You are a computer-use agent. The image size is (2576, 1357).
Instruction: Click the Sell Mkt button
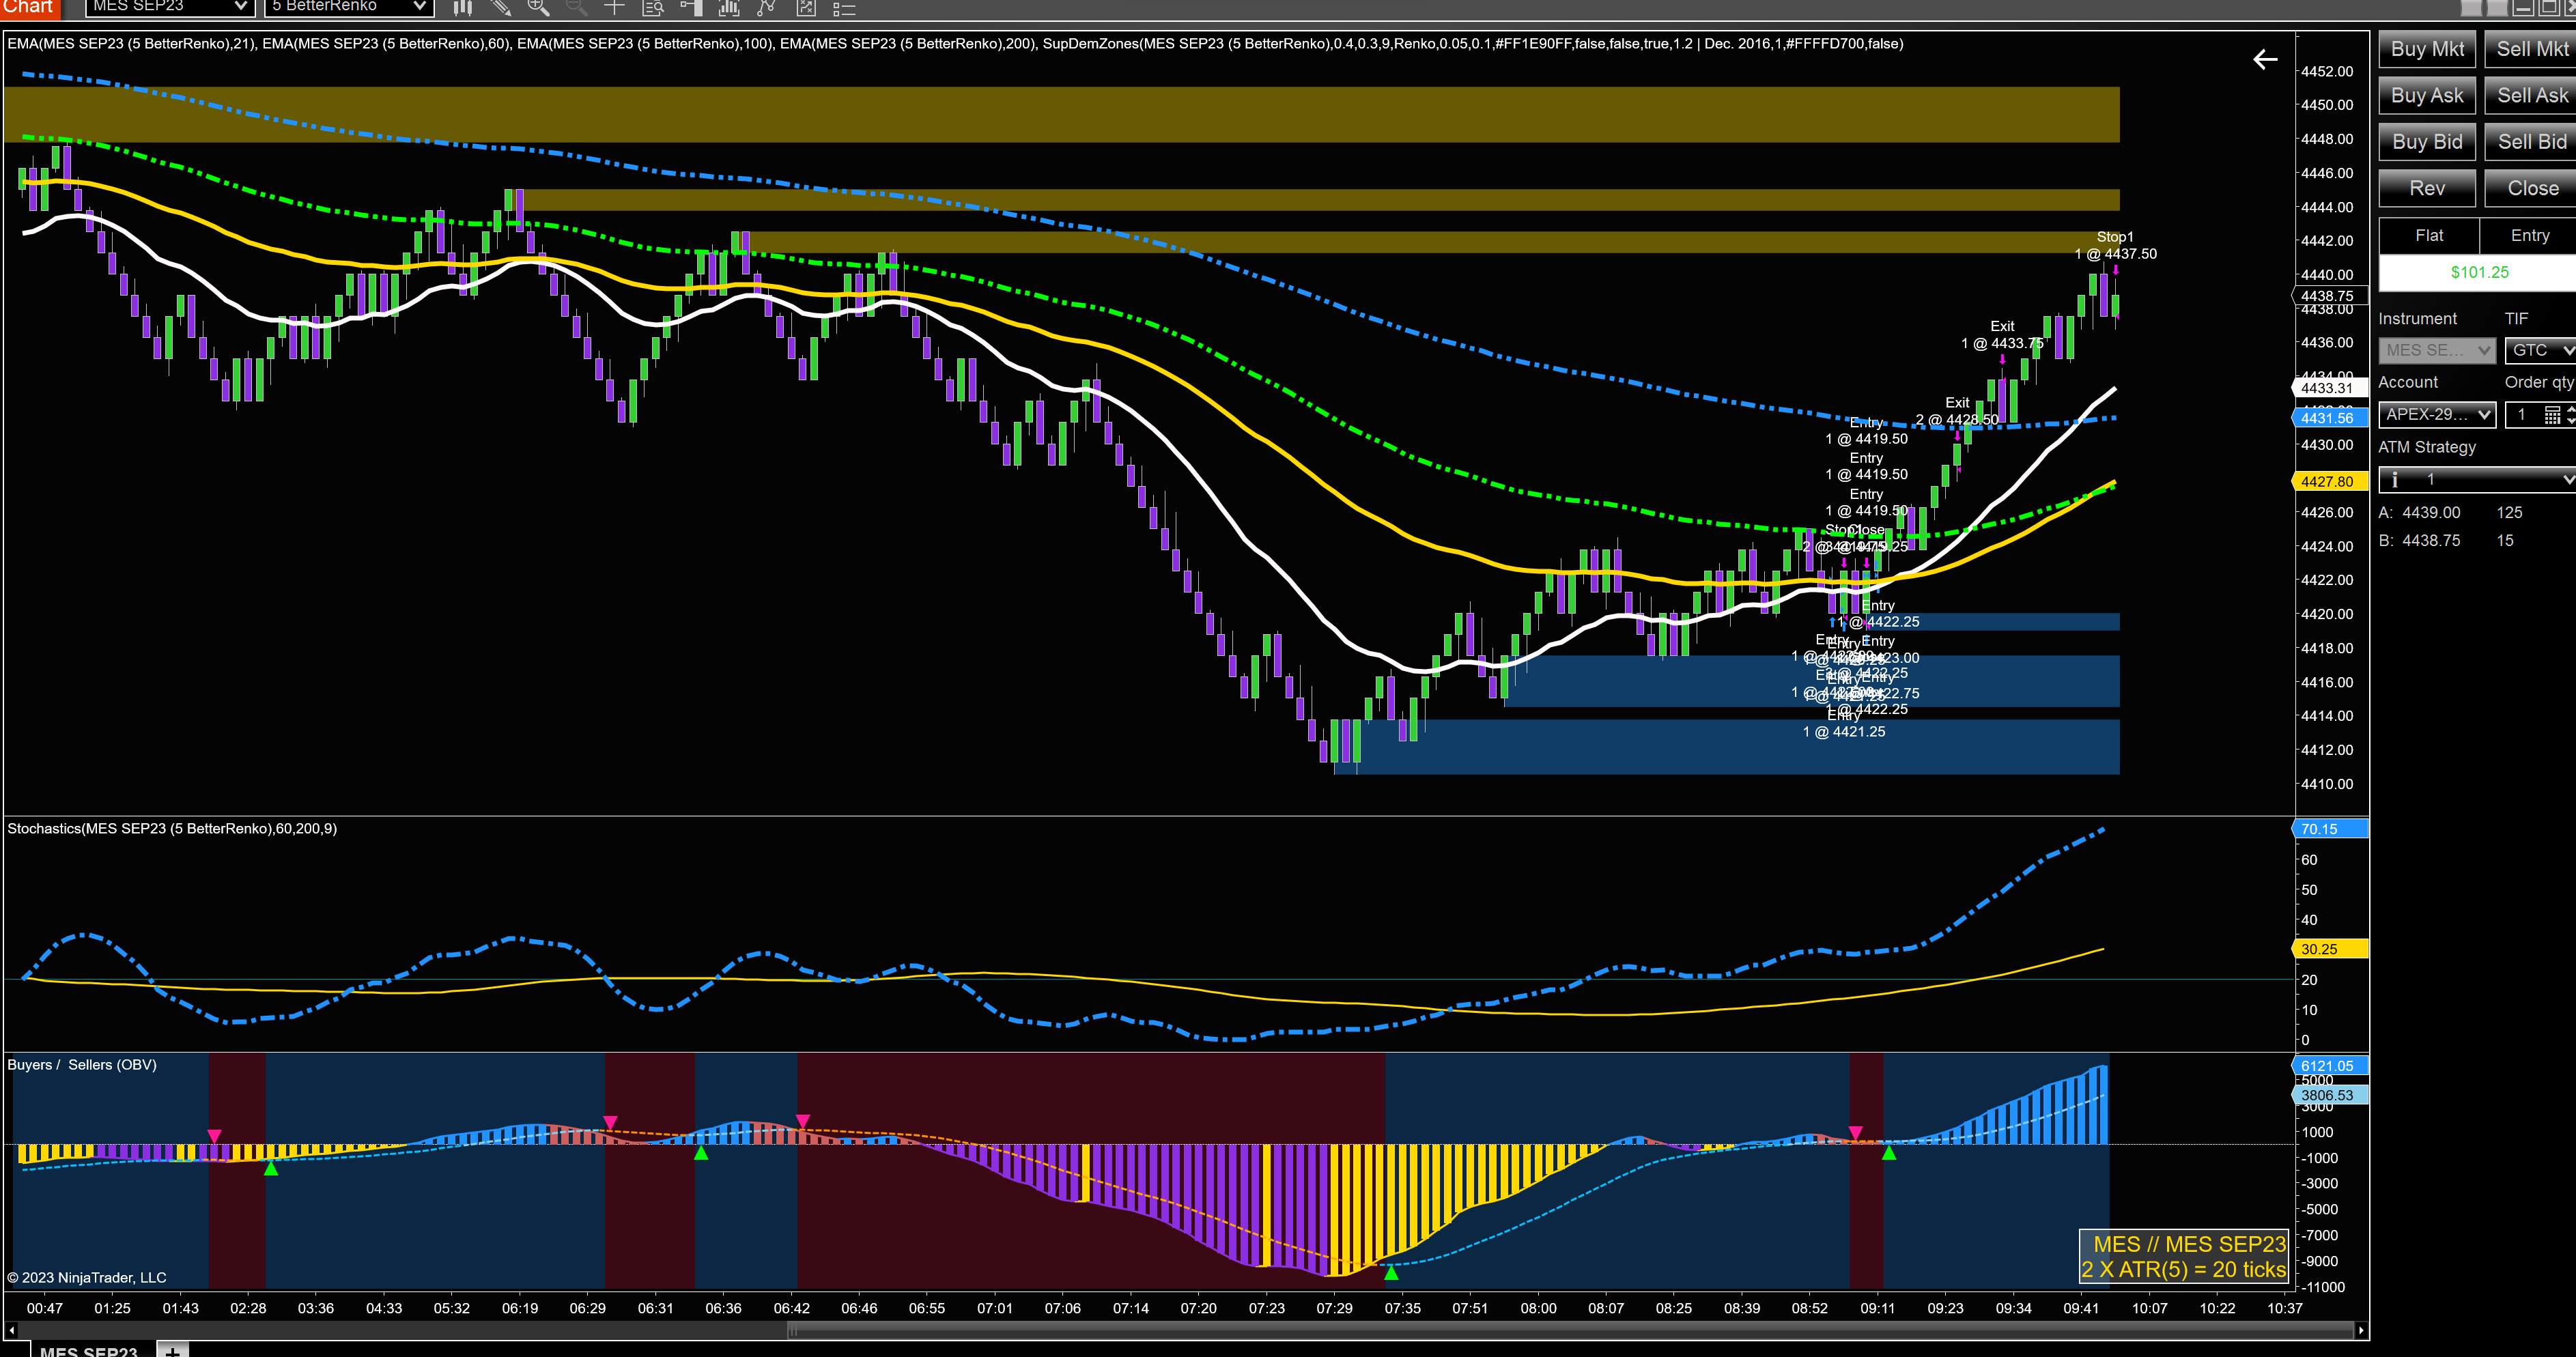2531,49
